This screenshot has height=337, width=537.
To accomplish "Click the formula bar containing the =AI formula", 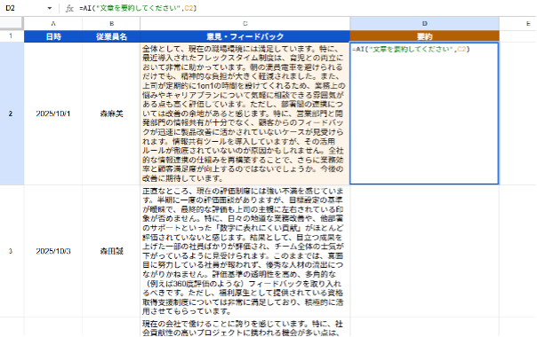I will tap(306, 8).
